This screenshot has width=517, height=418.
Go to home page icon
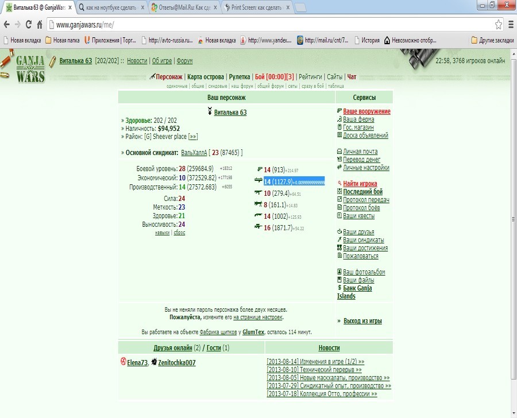[40, 24]
